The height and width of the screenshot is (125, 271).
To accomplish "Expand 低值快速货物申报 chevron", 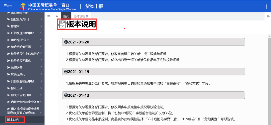I will point(41,33).
